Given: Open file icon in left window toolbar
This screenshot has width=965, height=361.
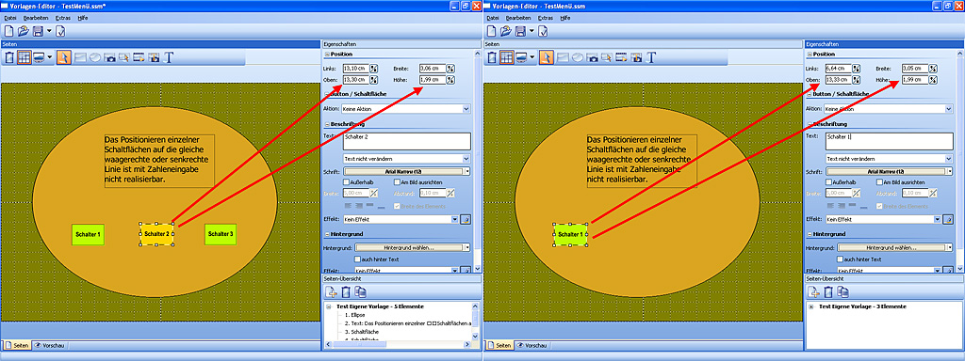Looking at the screenshot, I should (23, 31).
